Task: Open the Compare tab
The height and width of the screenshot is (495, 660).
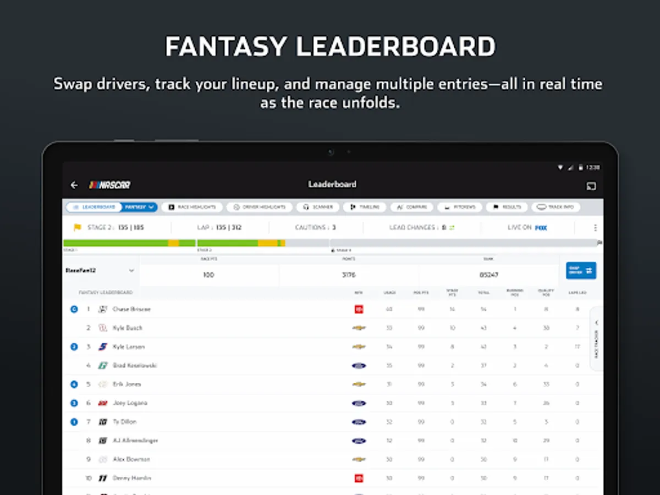Action: tap(412, 207)
